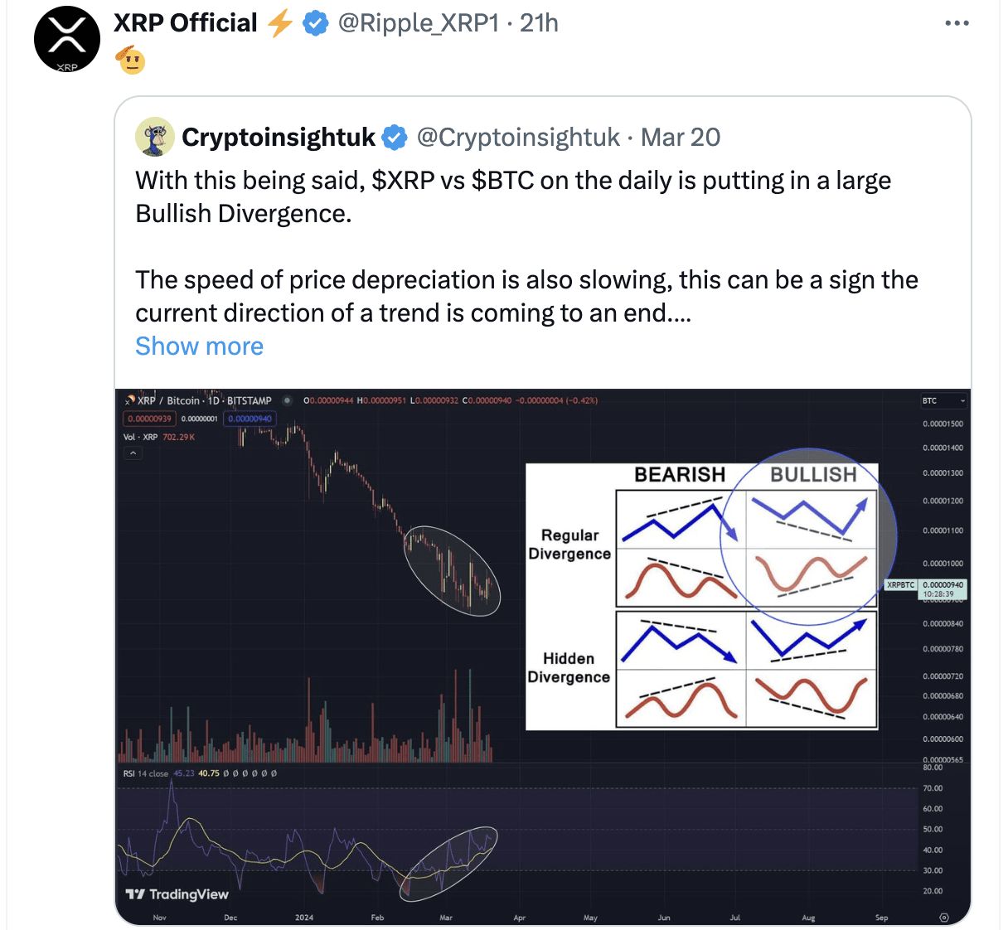Click the XRP Official display name
Screen dimensions: 1008x930
(x=186, y=23)
